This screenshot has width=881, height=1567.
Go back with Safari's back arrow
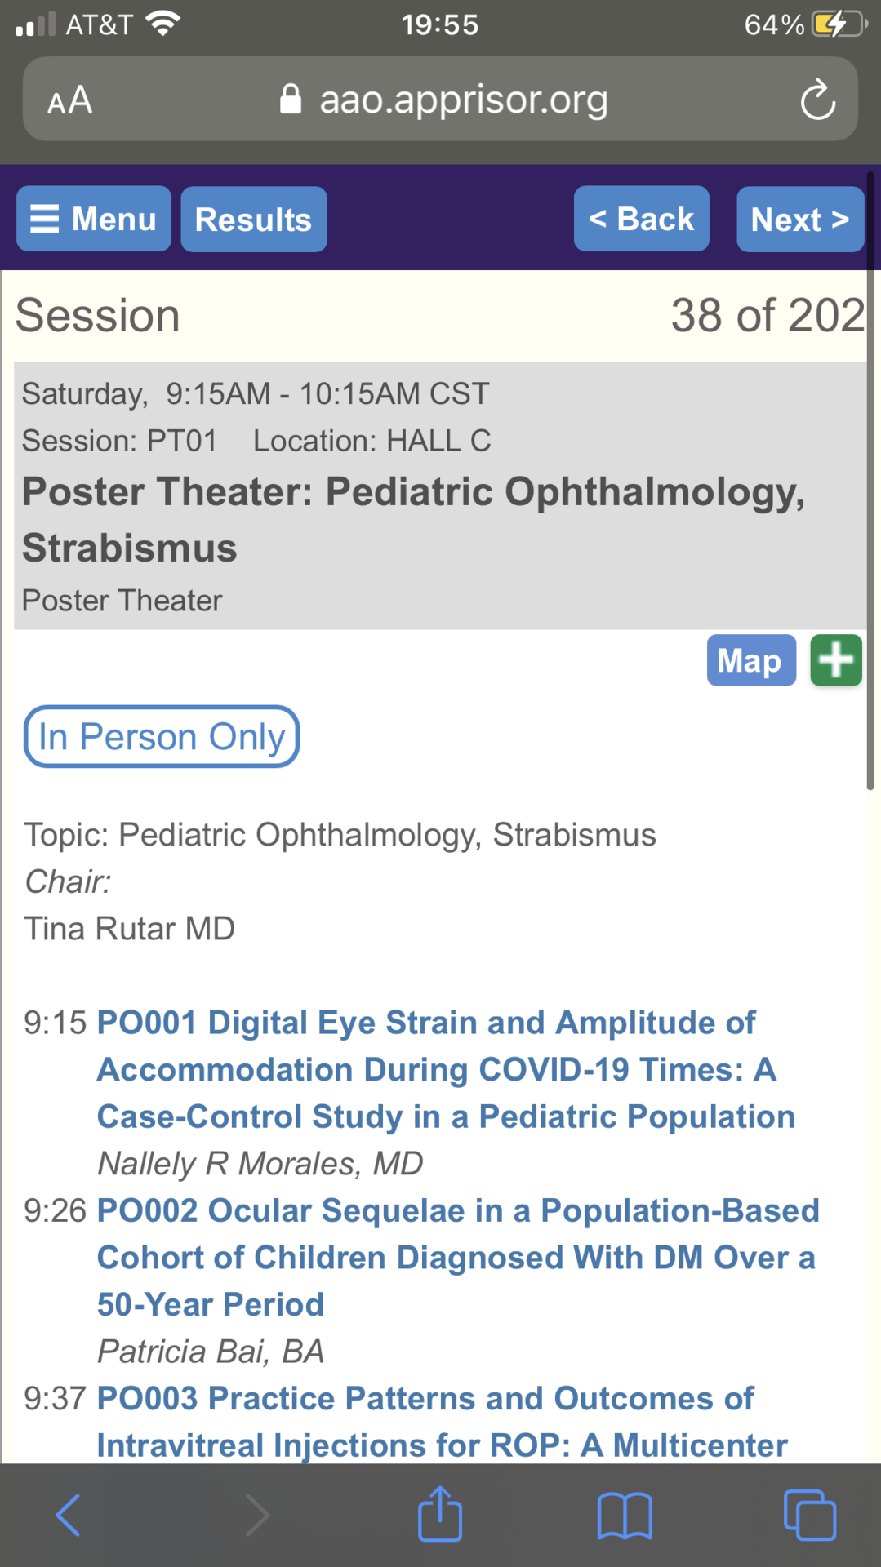tap(69, 1516)
